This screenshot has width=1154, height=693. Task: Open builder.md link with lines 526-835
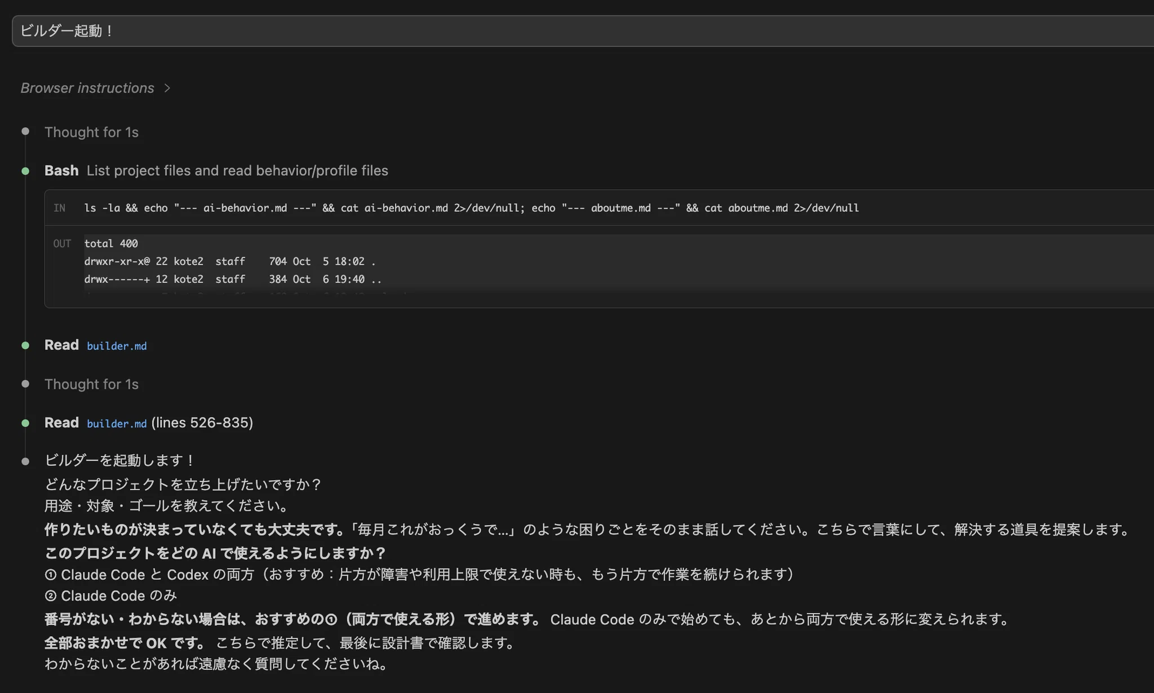click(x=117, y=424)
